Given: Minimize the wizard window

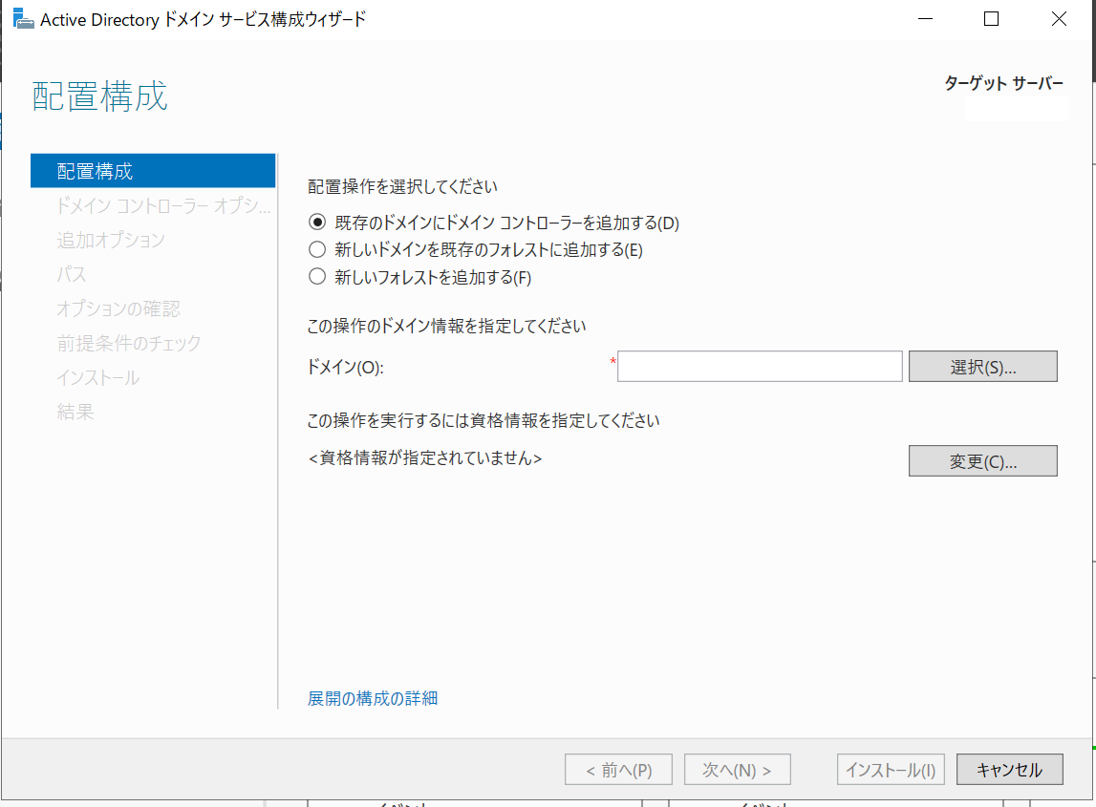Looking at the screenshot, I should click(x=926, y=19).
